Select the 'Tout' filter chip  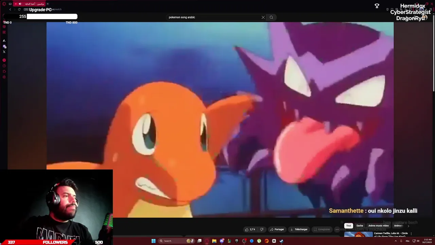(x=349, y=226)
